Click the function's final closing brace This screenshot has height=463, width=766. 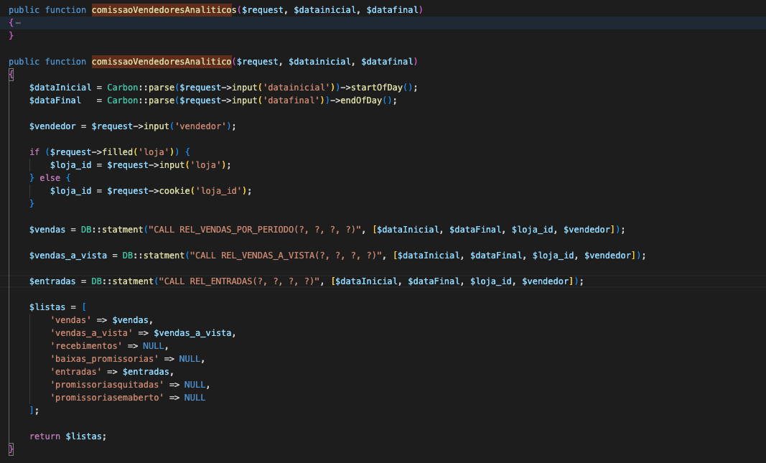click(11, 449)
